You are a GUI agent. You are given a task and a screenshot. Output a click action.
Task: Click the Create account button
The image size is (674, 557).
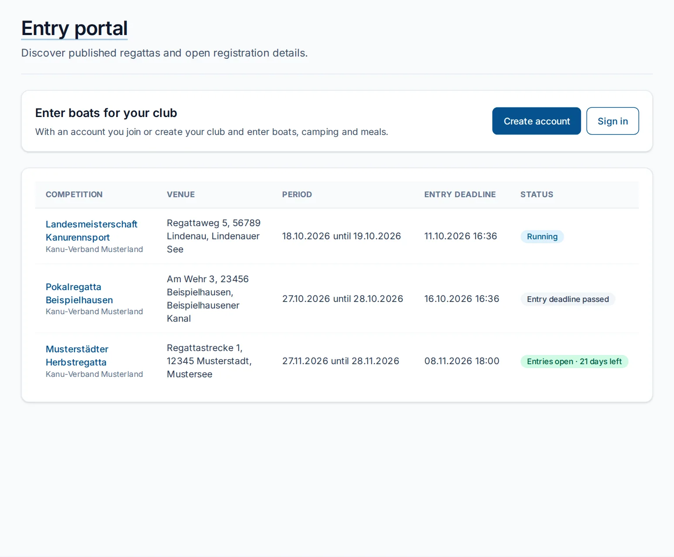pyautogui.click(x=536, y=121)
